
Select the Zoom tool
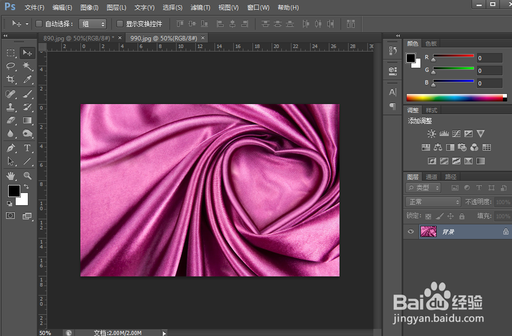click(x=27, y=176)
